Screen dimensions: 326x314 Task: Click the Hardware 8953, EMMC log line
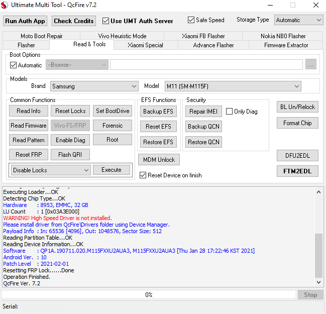[46, 205]
